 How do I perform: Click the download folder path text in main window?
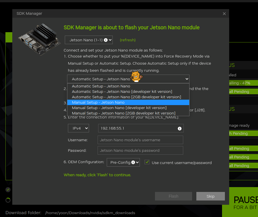(x=90, y=213)
